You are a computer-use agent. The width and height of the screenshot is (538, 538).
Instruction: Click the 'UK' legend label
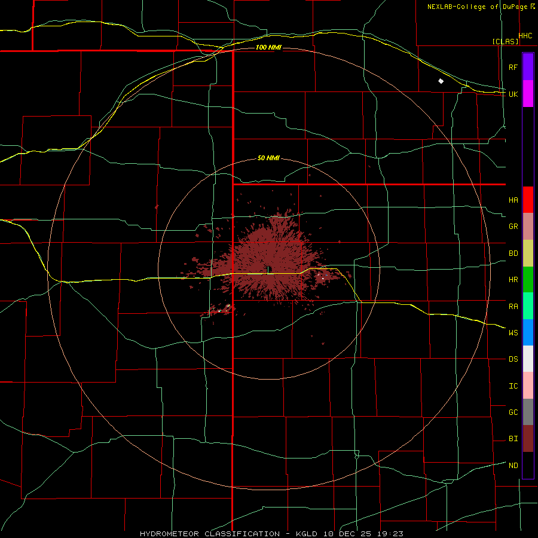click(x=513, y=94)
